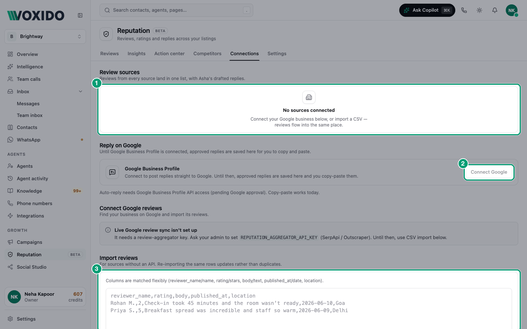Click the Overview grid icon
This screenshot has width=527, height=329.
coord(10,54)
